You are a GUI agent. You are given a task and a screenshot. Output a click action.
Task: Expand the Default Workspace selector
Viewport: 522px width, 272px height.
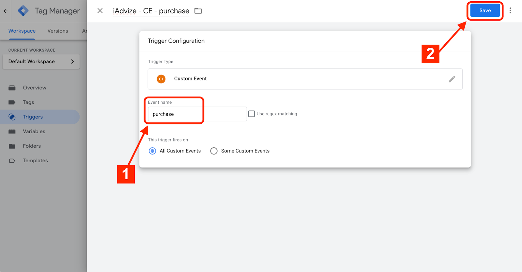41,62
